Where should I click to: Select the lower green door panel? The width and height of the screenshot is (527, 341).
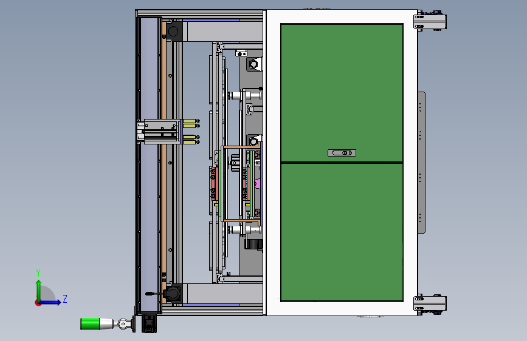(342, 232)
